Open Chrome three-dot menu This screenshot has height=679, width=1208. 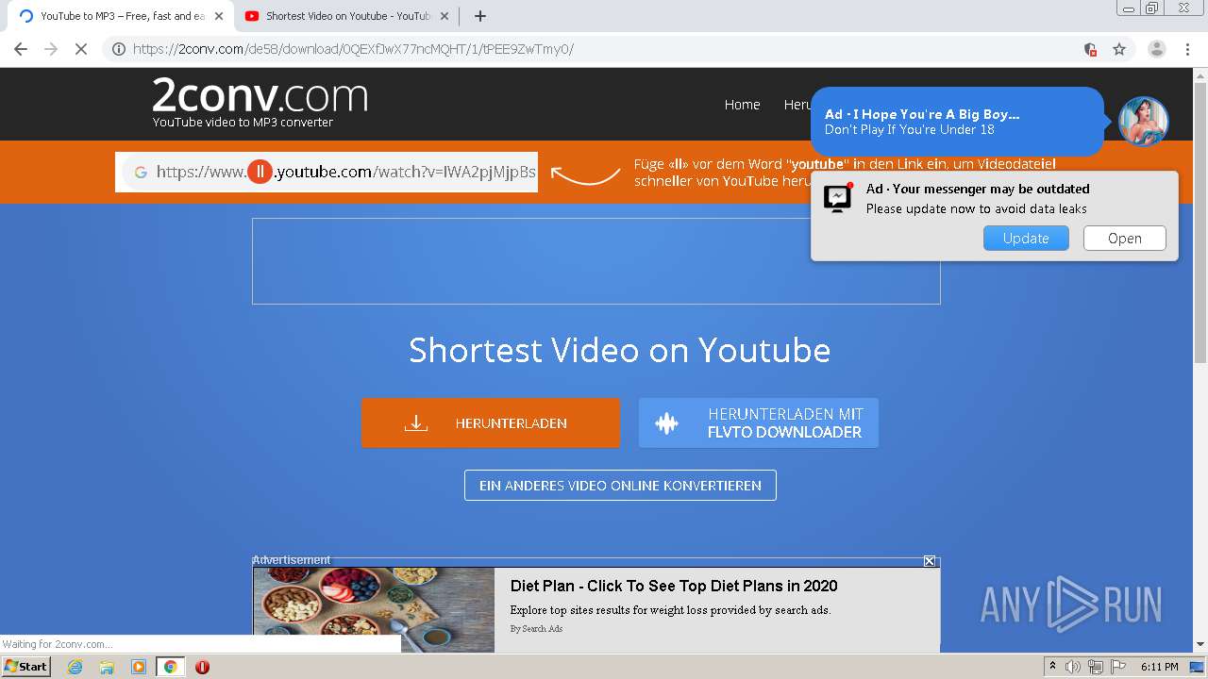pyautogui.click(x=1188, y=49)
